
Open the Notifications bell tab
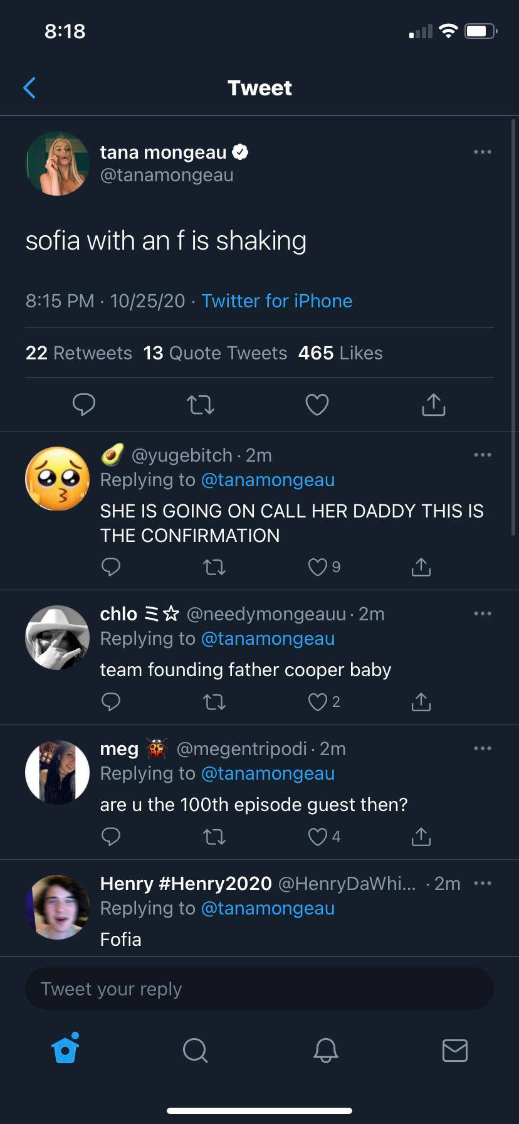pyautogui.click(x=325, y=1049)
